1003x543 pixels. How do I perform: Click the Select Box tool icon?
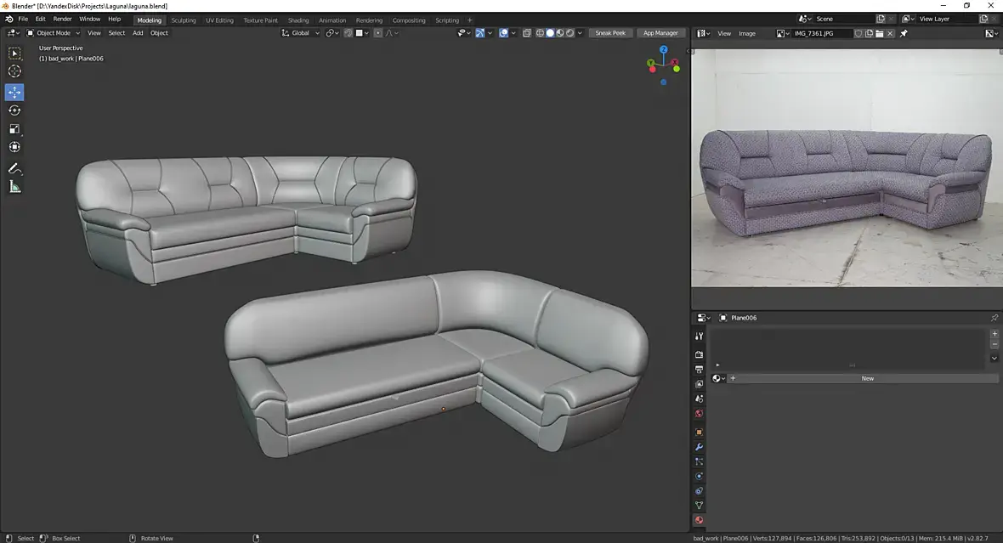click(x=14, y=54)
